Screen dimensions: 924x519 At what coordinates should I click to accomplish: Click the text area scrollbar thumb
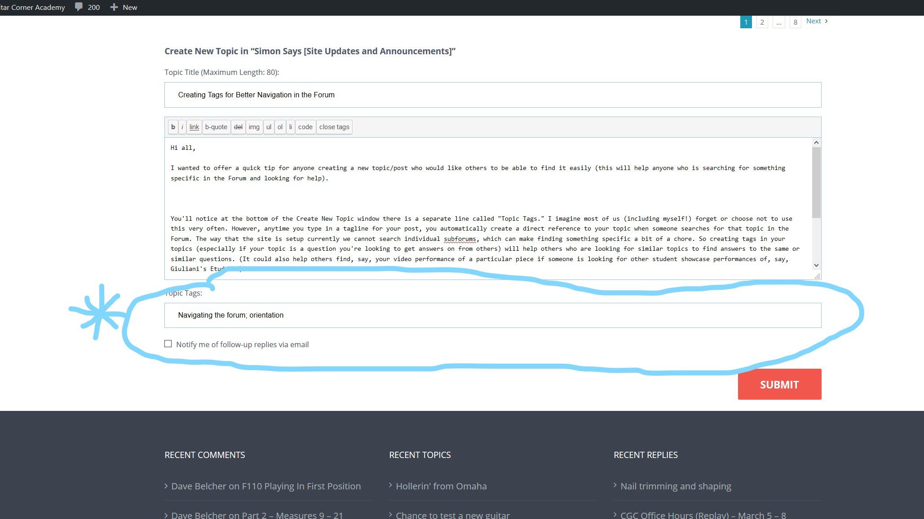tap(816, 182)
